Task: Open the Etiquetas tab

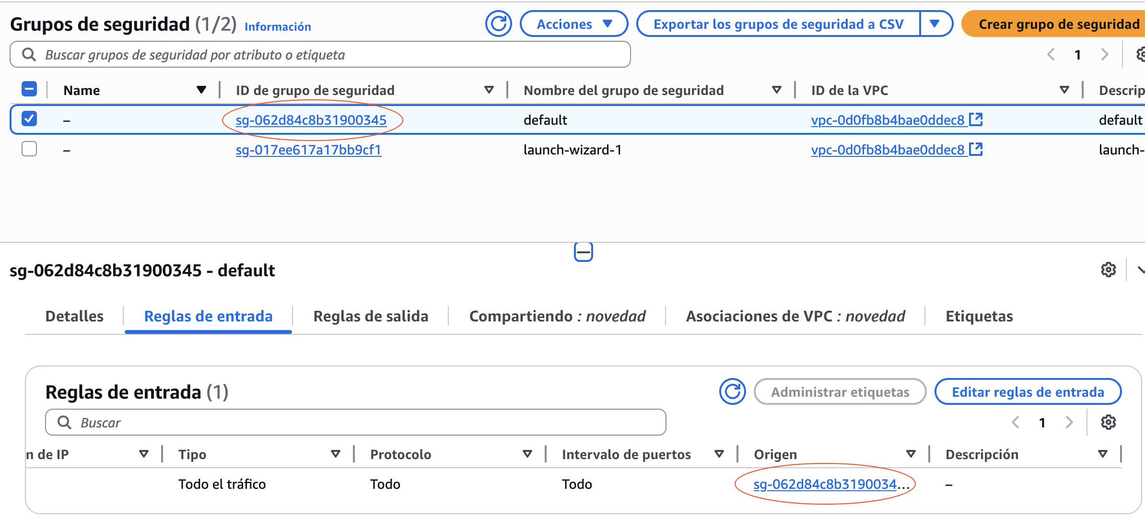Action: tap(979, 316)
